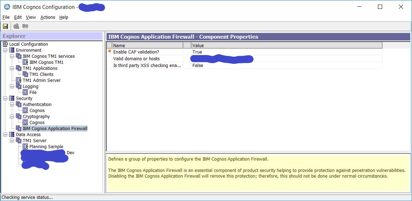Collapse the Cryptography tree node
The image size is (412, 201).
tap(12, 117)
